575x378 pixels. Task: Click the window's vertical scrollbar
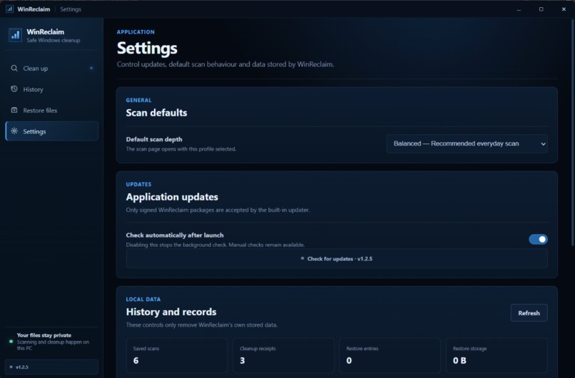(572, 132)
